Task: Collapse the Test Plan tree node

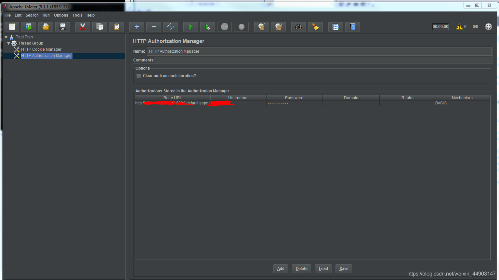Action: 6,37
